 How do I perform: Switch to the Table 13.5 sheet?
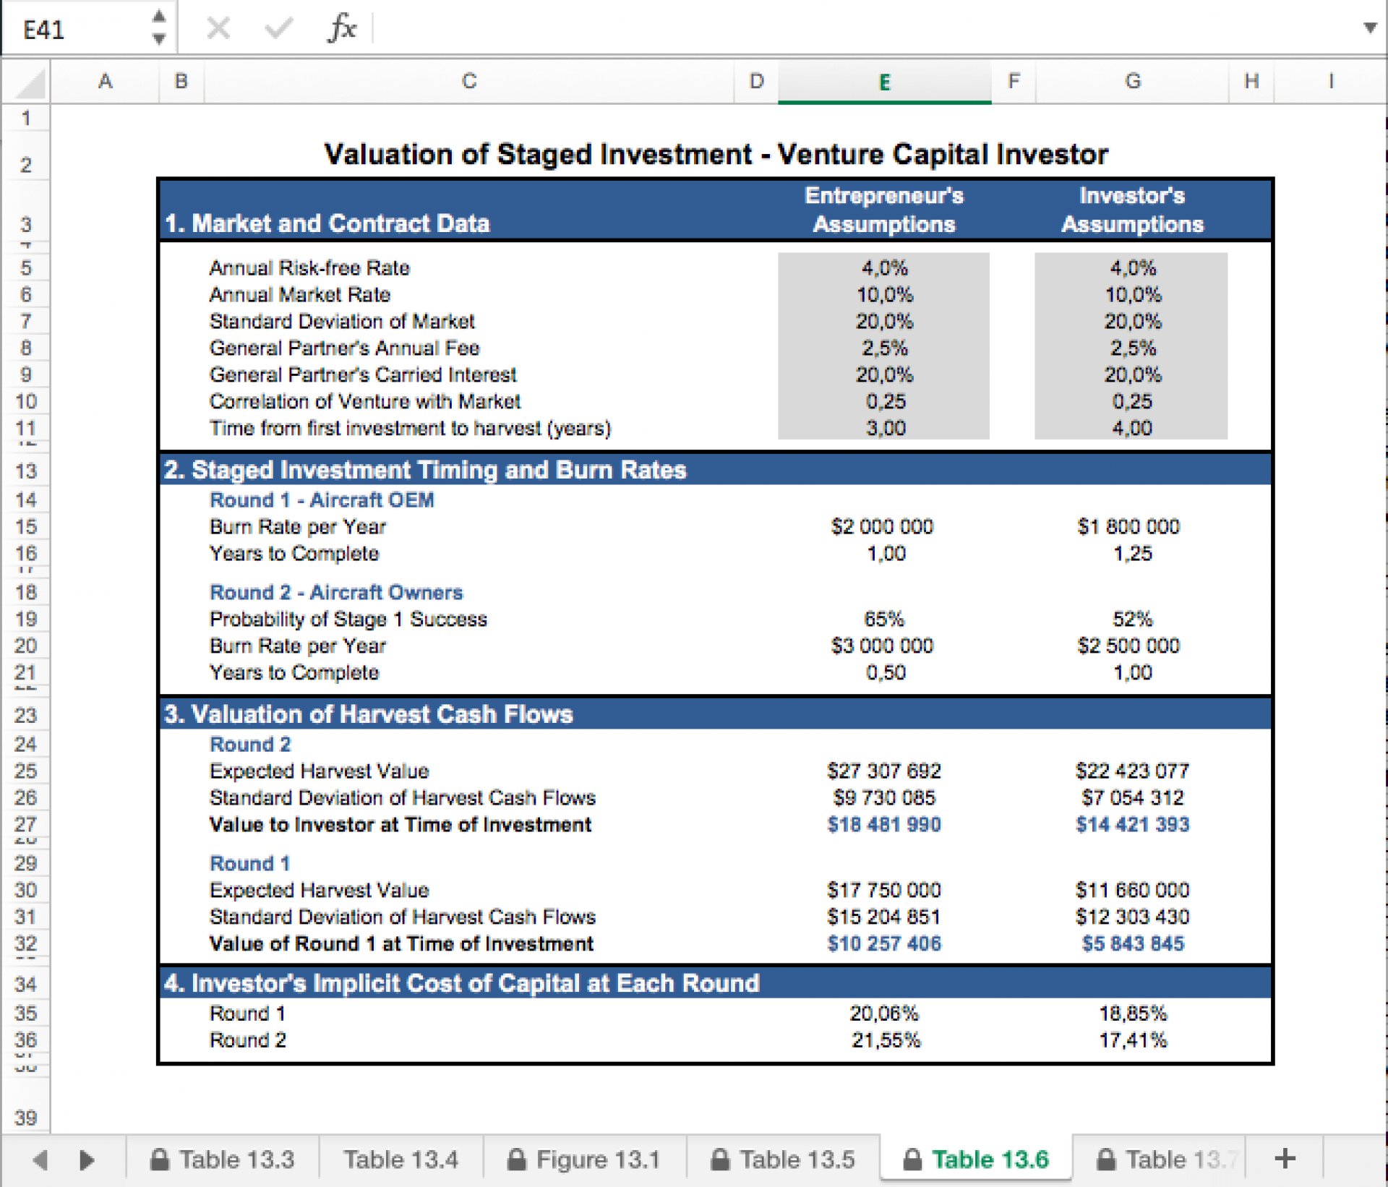point(784,1160)
